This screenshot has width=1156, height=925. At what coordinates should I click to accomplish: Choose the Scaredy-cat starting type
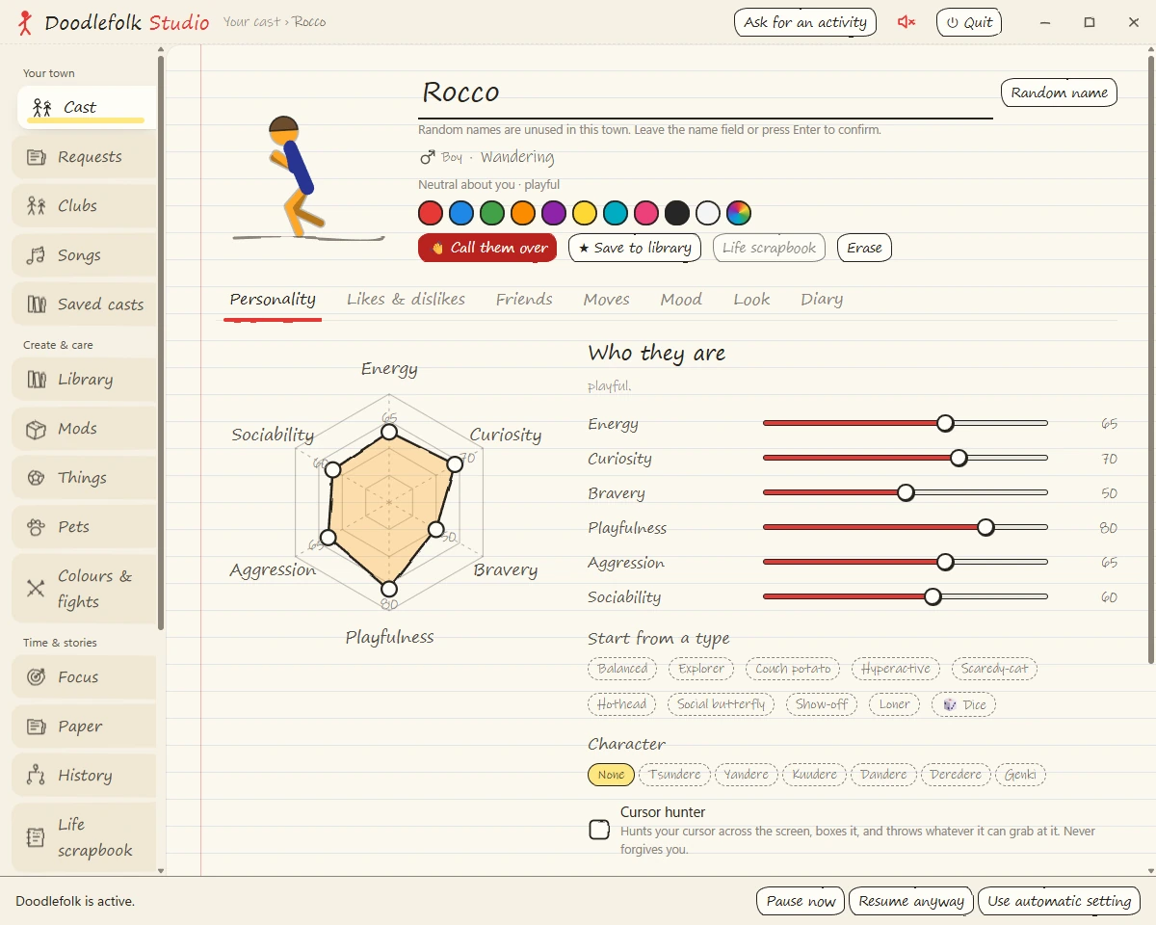pos(995,669)
